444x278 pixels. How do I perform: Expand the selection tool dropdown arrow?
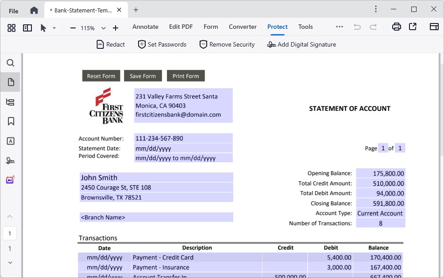coord(55,27)
